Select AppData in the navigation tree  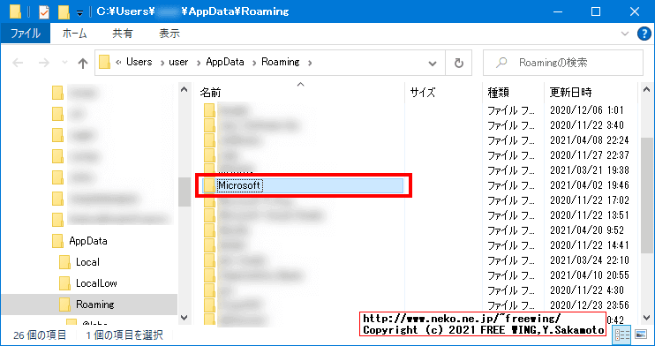(88, 241)
